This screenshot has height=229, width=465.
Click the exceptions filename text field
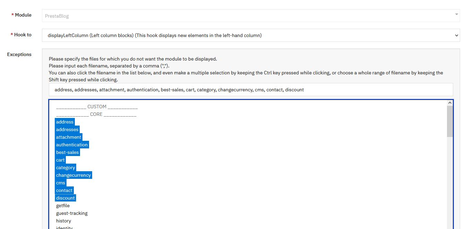[x=251, y=90]
